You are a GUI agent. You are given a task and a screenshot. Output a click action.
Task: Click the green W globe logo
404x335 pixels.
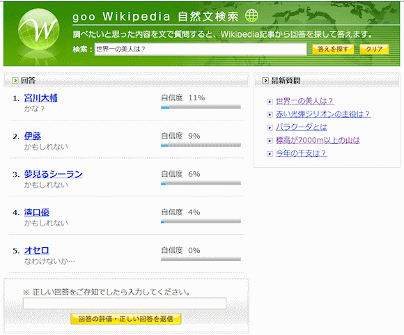tap(39, 29)
